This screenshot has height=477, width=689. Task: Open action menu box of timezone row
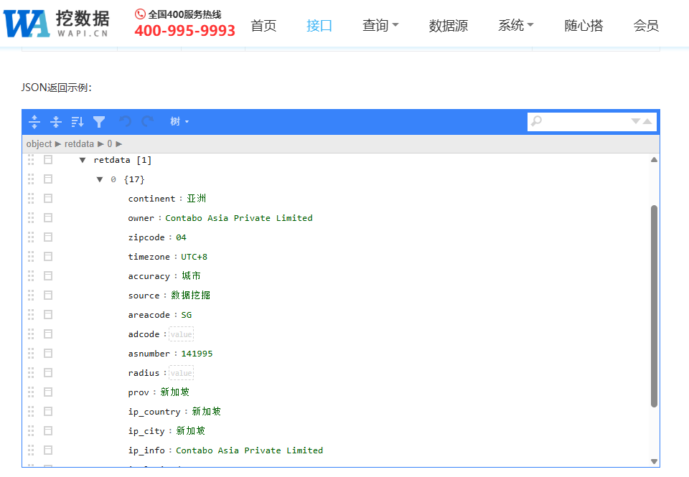(x=48, y=257)
